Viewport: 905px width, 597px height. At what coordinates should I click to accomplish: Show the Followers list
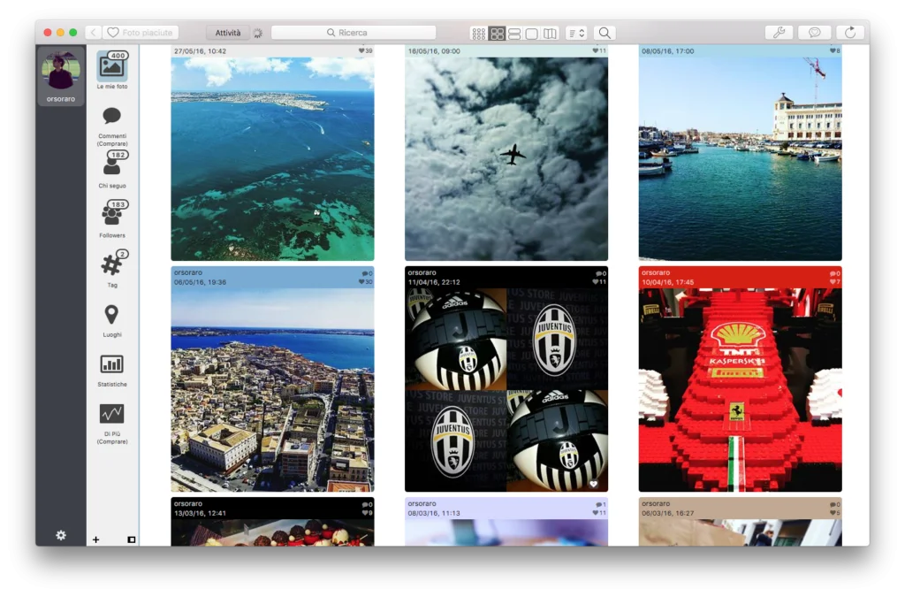pos(112,219)
